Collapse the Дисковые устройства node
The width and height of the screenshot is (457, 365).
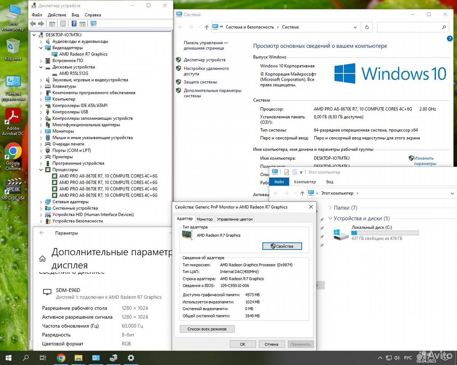pyautogui.click(x=41, y=67)
